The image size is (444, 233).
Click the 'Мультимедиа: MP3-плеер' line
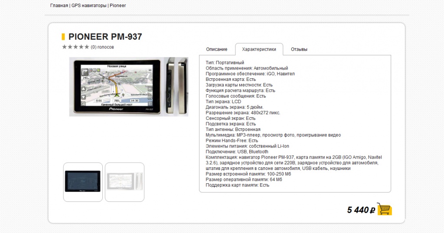pyautogui.click(x=273, y=135)
